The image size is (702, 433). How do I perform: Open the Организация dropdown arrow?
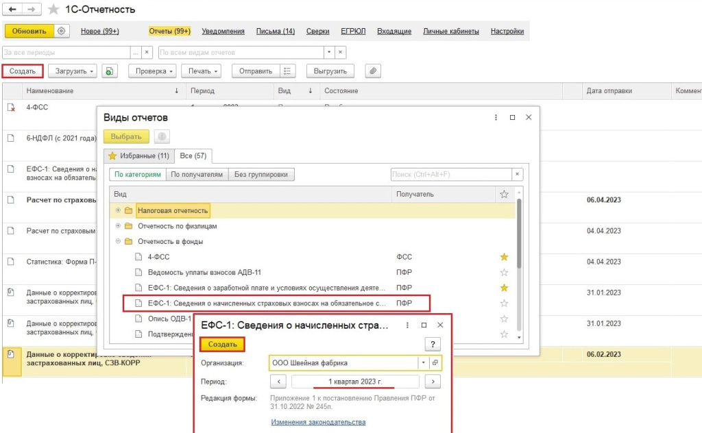coord(424,362)
